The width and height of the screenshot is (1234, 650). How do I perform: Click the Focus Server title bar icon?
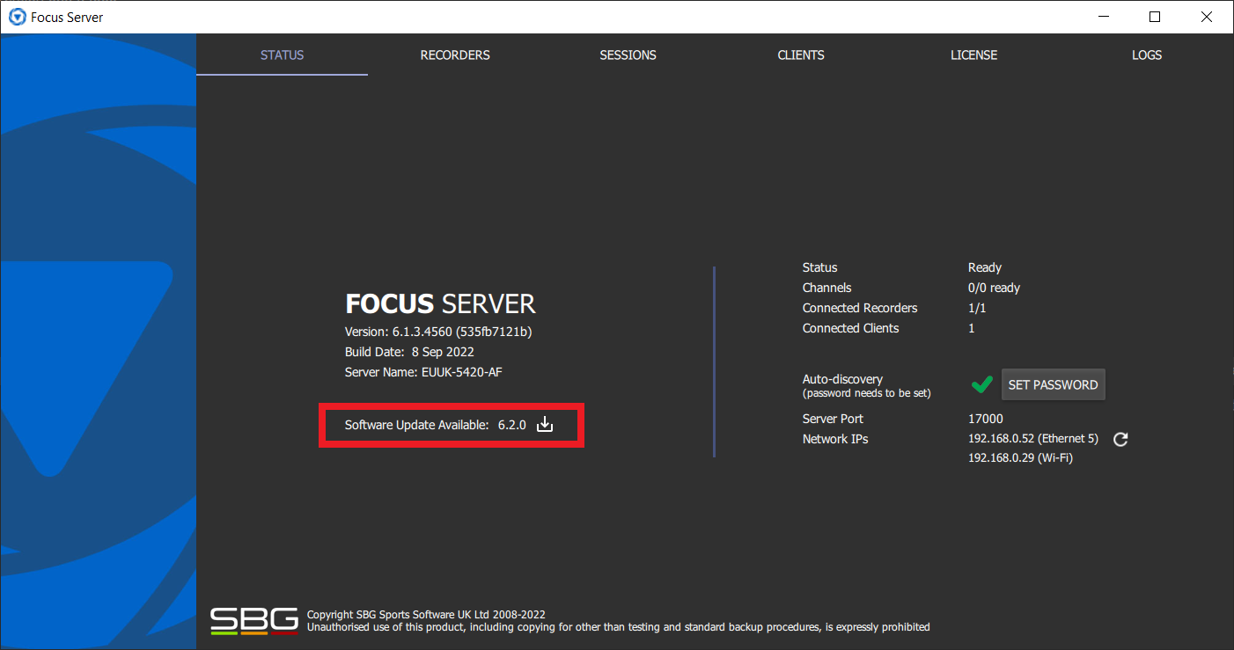[x=16, y=17]
